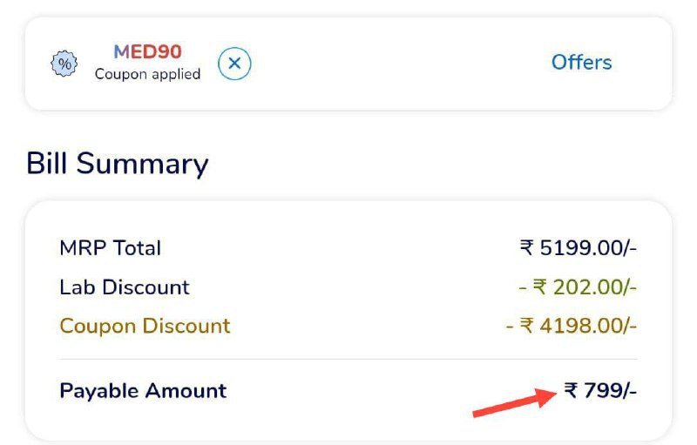Open the Offers link
The image size is (697, 445).
[x=581, y=63]
